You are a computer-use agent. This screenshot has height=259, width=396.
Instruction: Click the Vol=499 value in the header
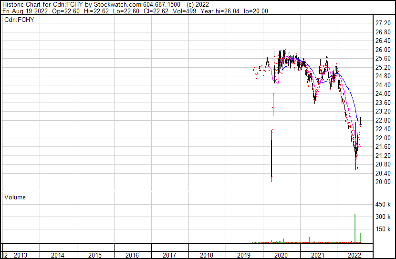click(x=176, y=11)
